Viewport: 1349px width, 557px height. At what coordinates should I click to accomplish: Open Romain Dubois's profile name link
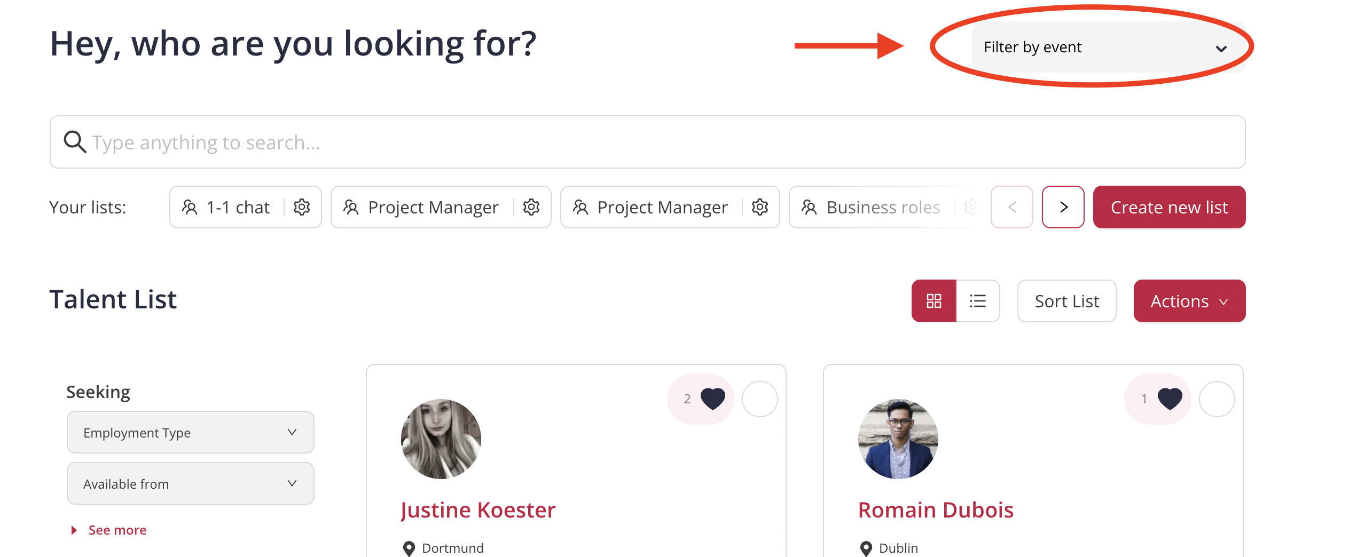pos(936,510)
